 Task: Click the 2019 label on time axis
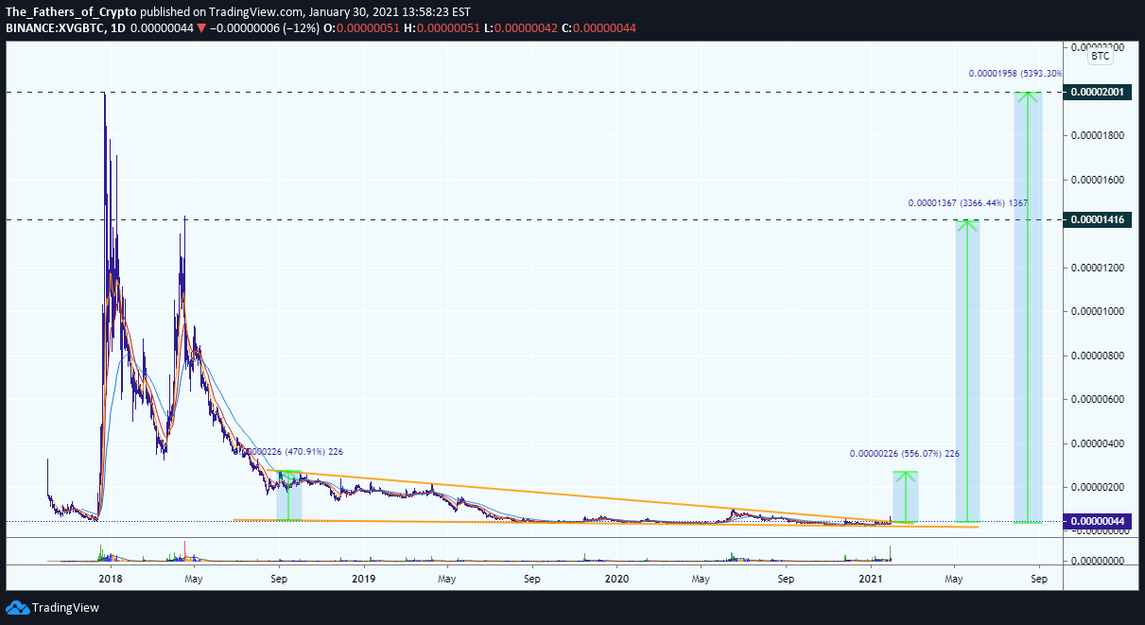click(363, 578)
